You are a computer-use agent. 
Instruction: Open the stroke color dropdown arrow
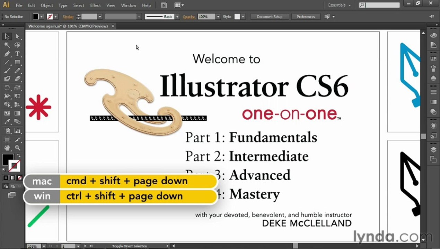coord(55,17)
